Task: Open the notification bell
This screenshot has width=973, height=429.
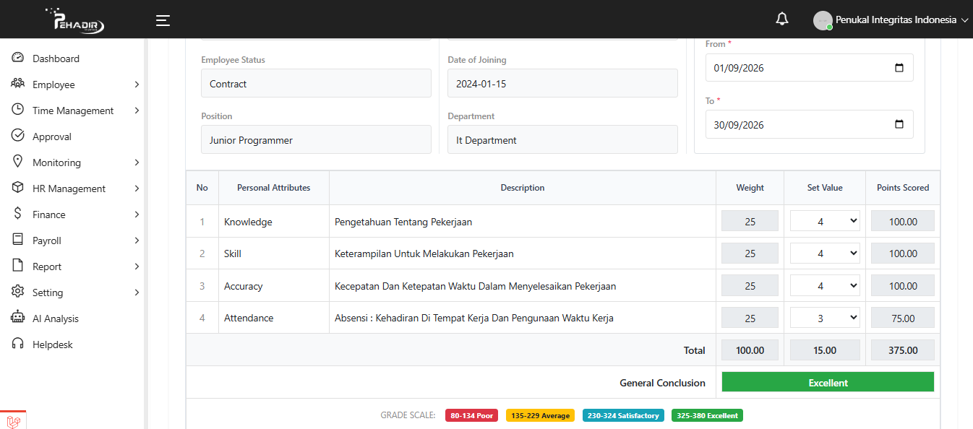Action: [782, 19]
